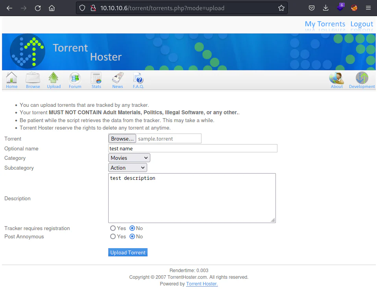
Task: Go back with the browser back arrow
Action: [9, 8]
